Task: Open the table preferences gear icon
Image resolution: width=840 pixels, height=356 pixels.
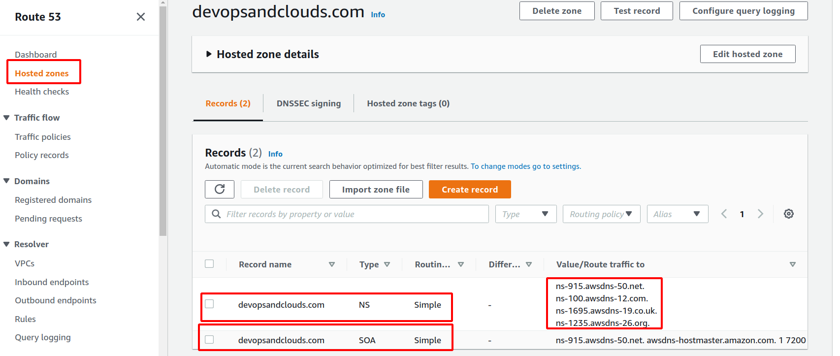Action: coord(788,214)
